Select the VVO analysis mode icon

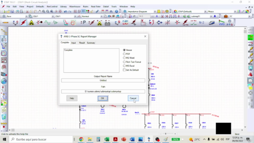pyautogui.click(x=221, y=23)
